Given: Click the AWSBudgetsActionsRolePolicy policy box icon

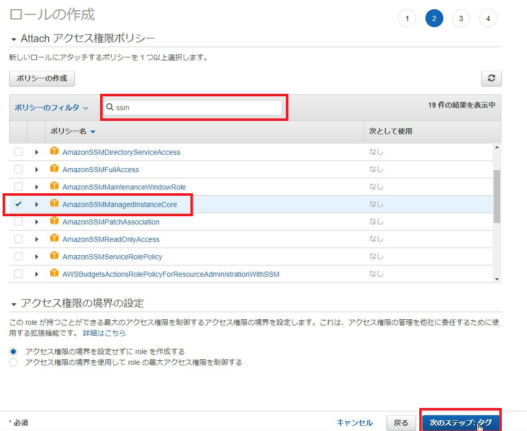Looking at the screenshot, I should pyautogui.click(x=54, y=273).
